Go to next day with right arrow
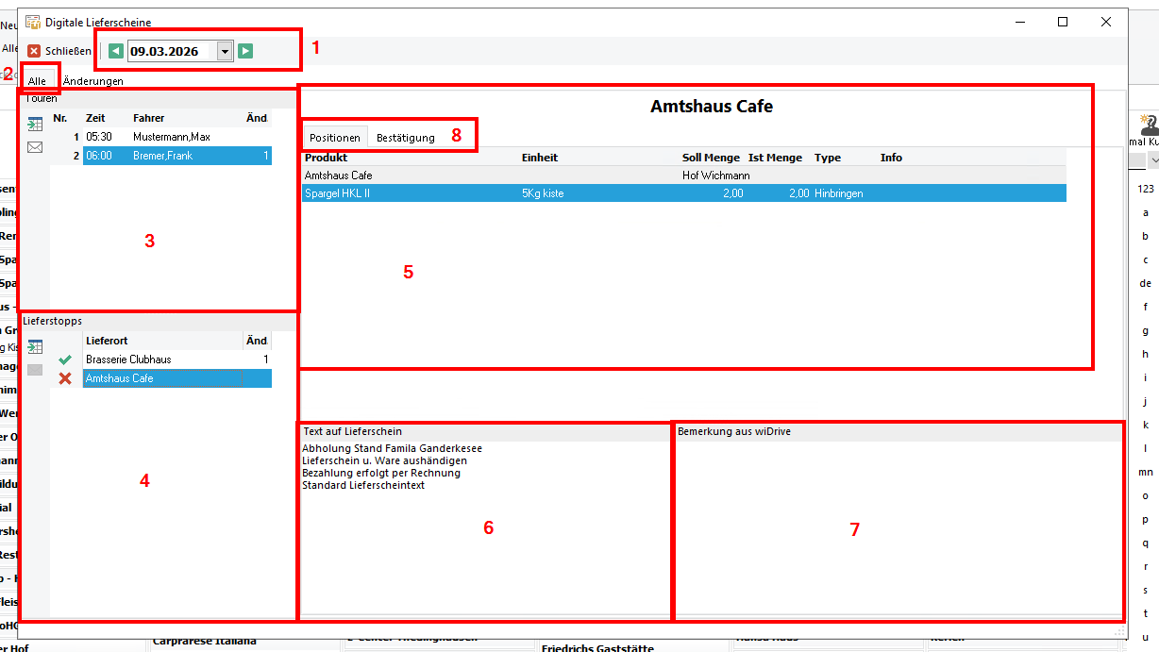The image size is (1159, 652). (x=245, y=51)
